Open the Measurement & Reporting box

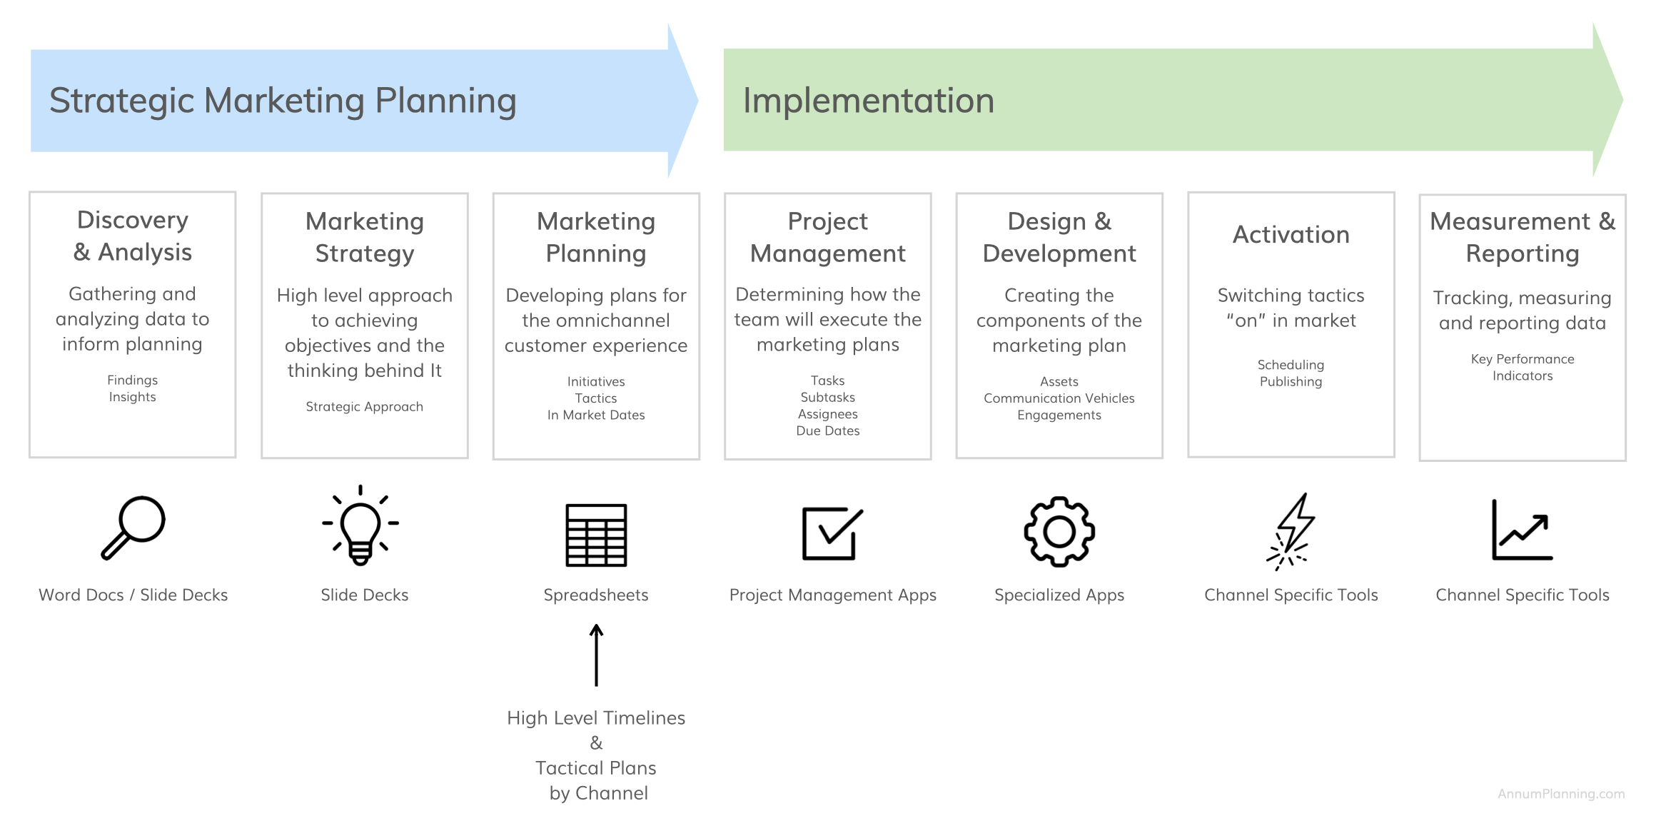click(x=1523, y=328)
